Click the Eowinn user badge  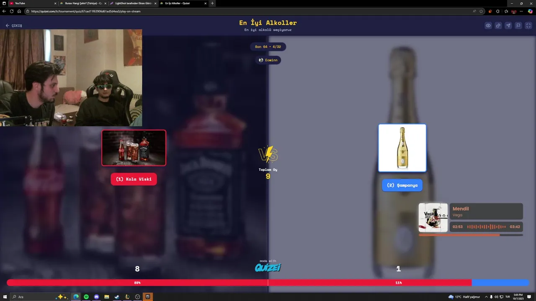[x=268, y=60]
